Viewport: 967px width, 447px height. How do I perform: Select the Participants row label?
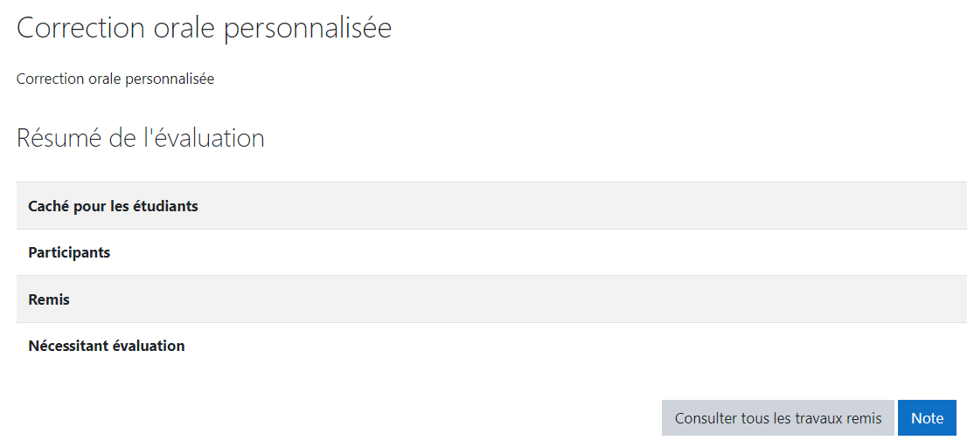(69, 252)
